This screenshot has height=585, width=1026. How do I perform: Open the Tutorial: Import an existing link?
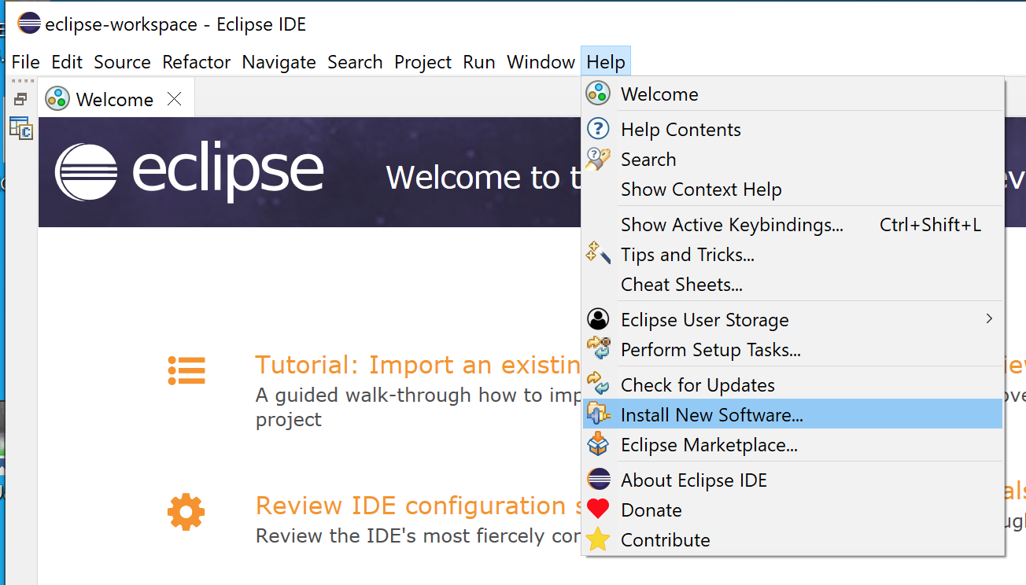pos(418,365)
